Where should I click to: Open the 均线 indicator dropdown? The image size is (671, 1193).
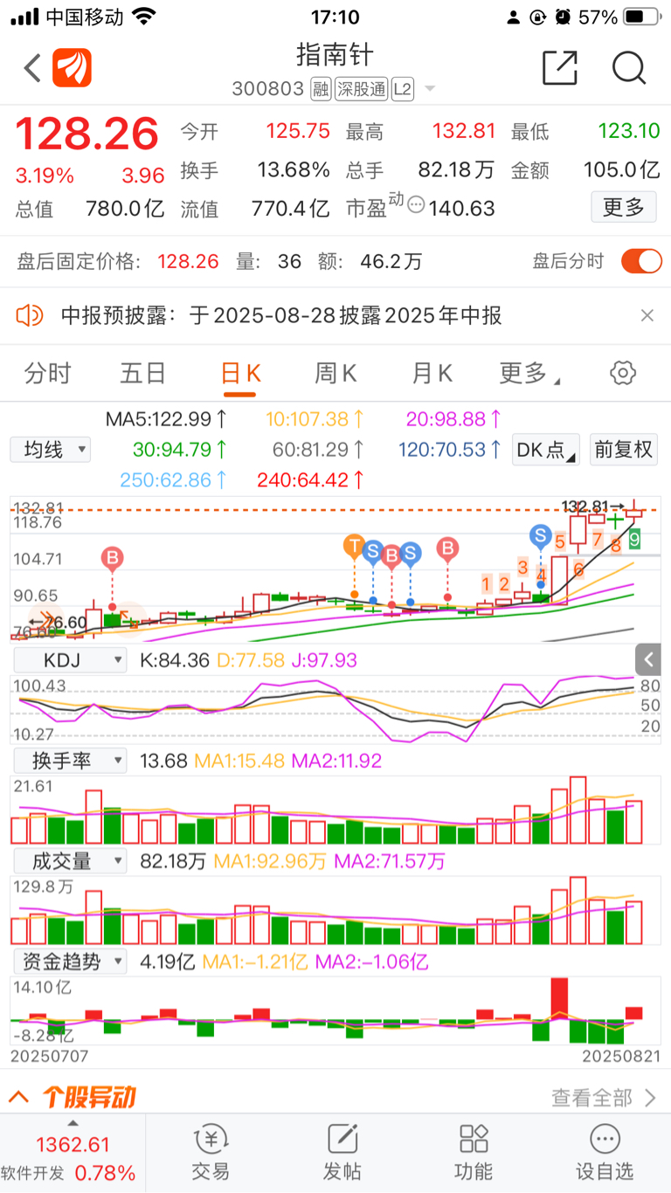(51, 450)
